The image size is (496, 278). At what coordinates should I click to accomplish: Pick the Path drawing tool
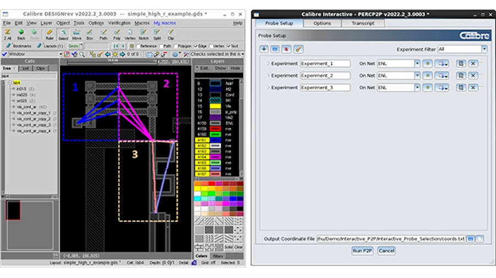click(x=104, y=35)
